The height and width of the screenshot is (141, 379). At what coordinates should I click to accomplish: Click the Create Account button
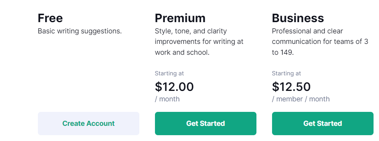89,124
